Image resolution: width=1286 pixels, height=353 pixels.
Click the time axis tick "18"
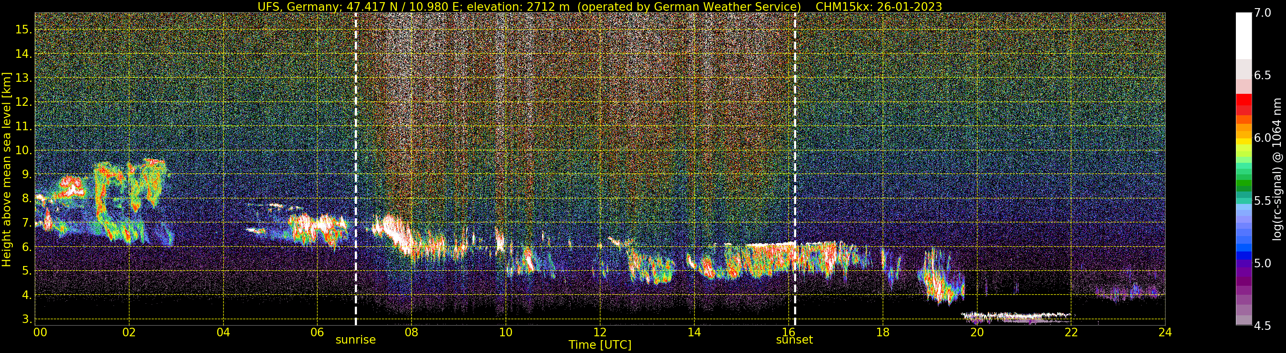tap(883, 332)
